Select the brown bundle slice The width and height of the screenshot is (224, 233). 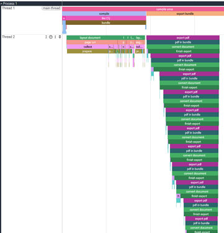[x=106, y=23]
